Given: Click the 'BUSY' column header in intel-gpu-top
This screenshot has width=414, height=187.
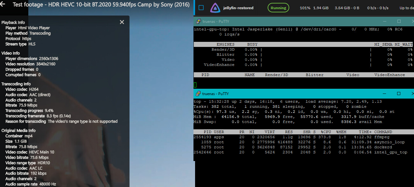Looking at the screenshot, I should [x=252, y=44].
